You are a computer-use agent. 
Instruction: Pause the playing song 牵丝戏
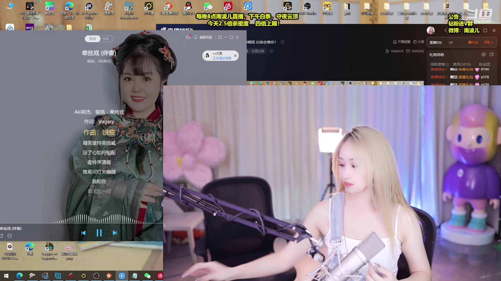(99, 233)
